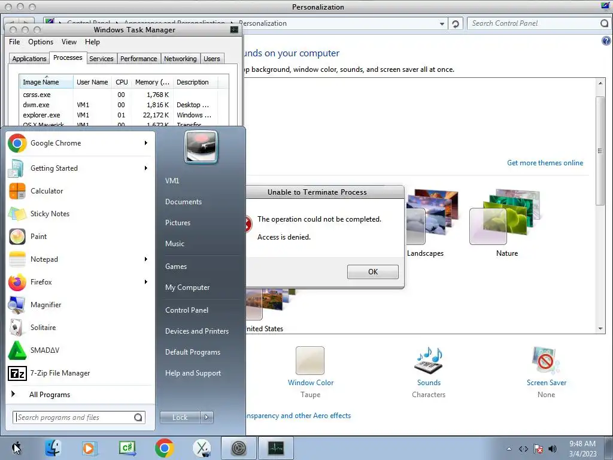Open the Personalization help icon
613x460 pixels.
pyautogui.click(x=606, y=41)
